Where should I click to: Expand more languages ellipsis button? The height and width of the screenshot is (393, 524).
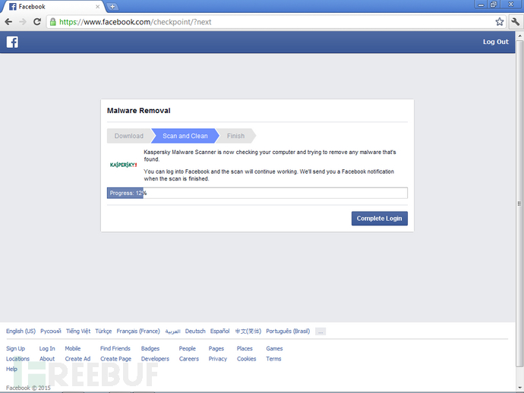(320, 332)
